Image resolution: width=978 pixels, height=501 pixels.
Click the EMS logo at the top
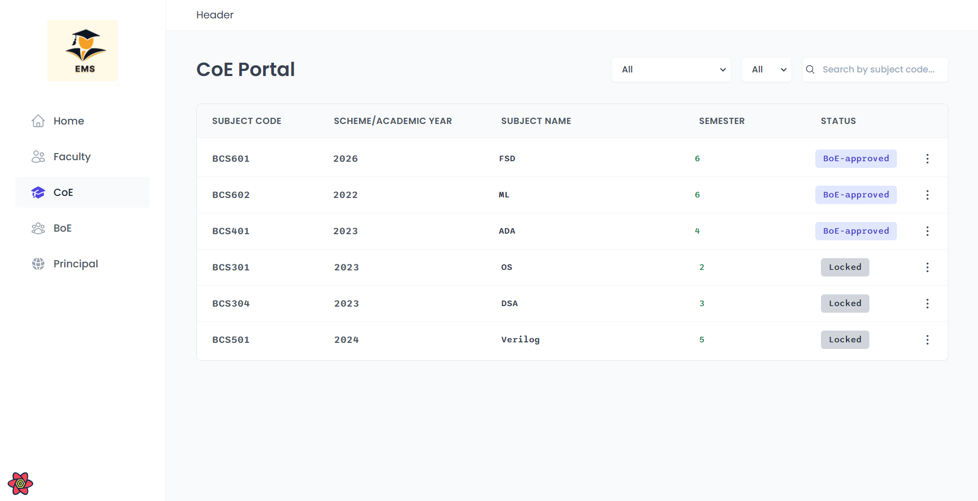82,50
